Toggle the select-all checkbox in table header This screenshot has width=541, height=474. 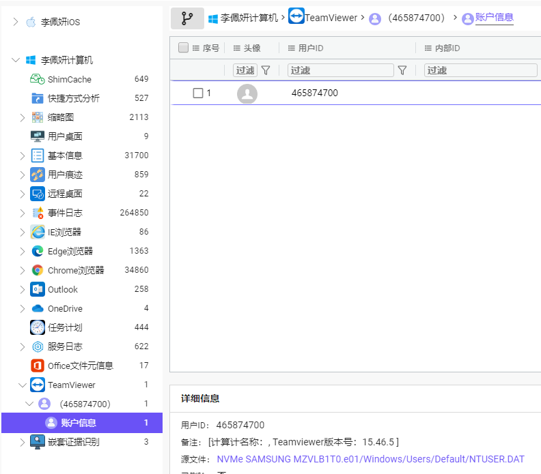tap(183, 48)
